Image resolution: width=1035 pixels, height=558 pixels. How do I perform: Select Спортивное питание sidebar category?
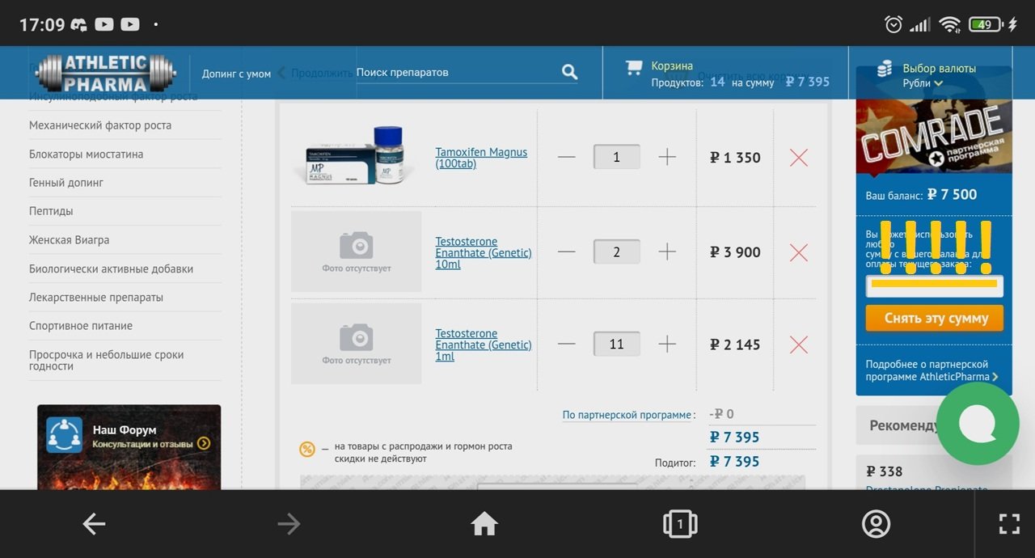pos(81,326)
